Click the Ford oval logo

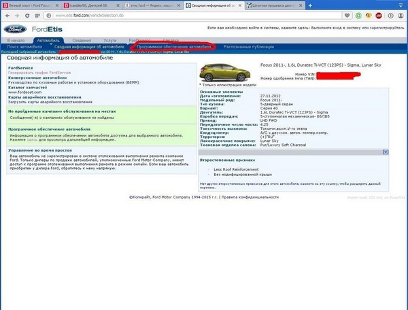point(15,29)
